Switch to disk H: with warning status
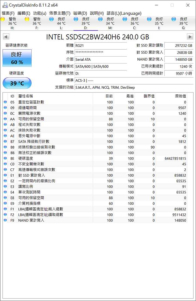196x301 pixels. 12,23
